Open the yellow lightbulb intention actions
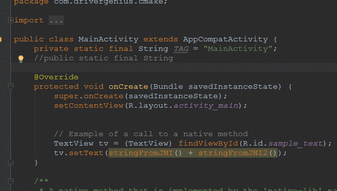337x191 pixels. tap(21, 59)
